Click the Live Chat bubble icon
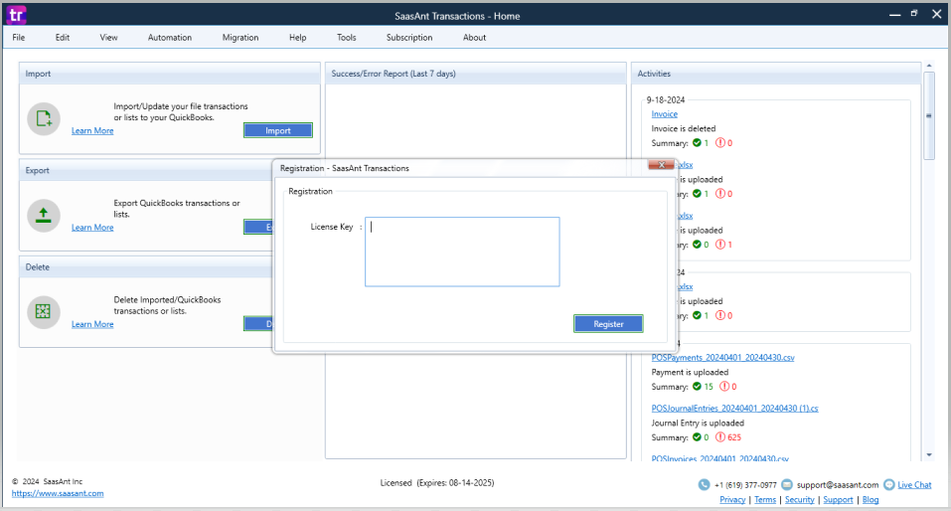The height and width of the screenshot is (511, 951). [889, 484]
